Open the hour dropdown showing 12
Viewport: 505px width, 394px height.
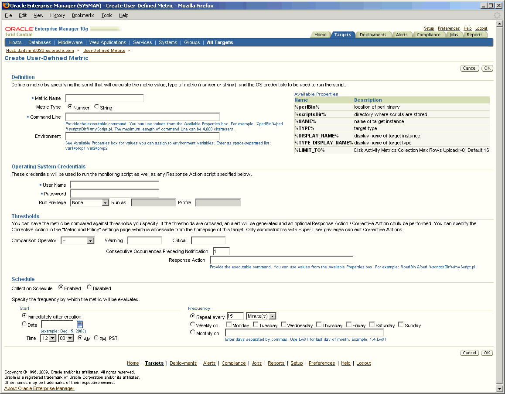pos(48,338)
